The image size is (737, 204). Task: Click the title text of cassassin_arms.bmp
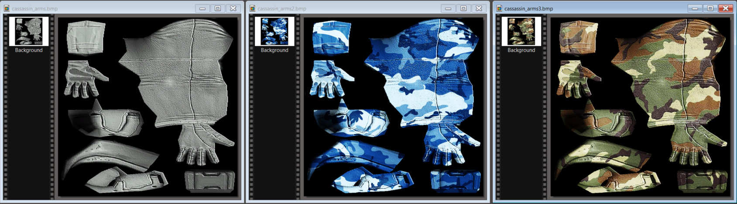click(x=34, y=9)
